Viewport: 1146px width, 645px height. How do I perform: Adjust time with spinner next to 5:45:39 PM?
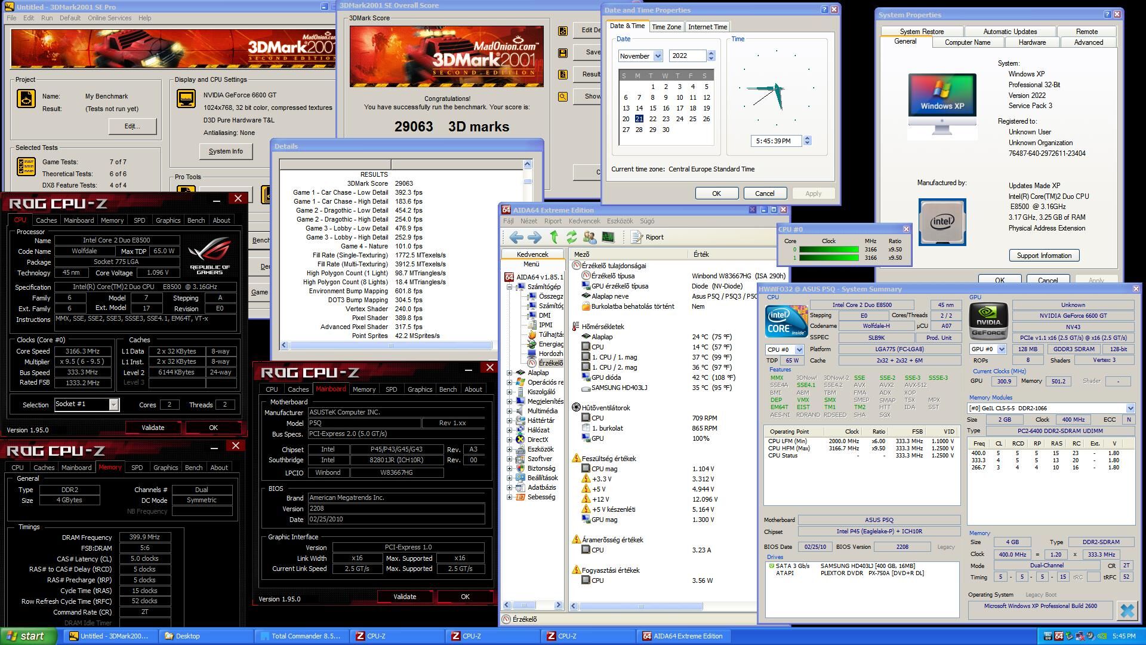tap(807, 141)
